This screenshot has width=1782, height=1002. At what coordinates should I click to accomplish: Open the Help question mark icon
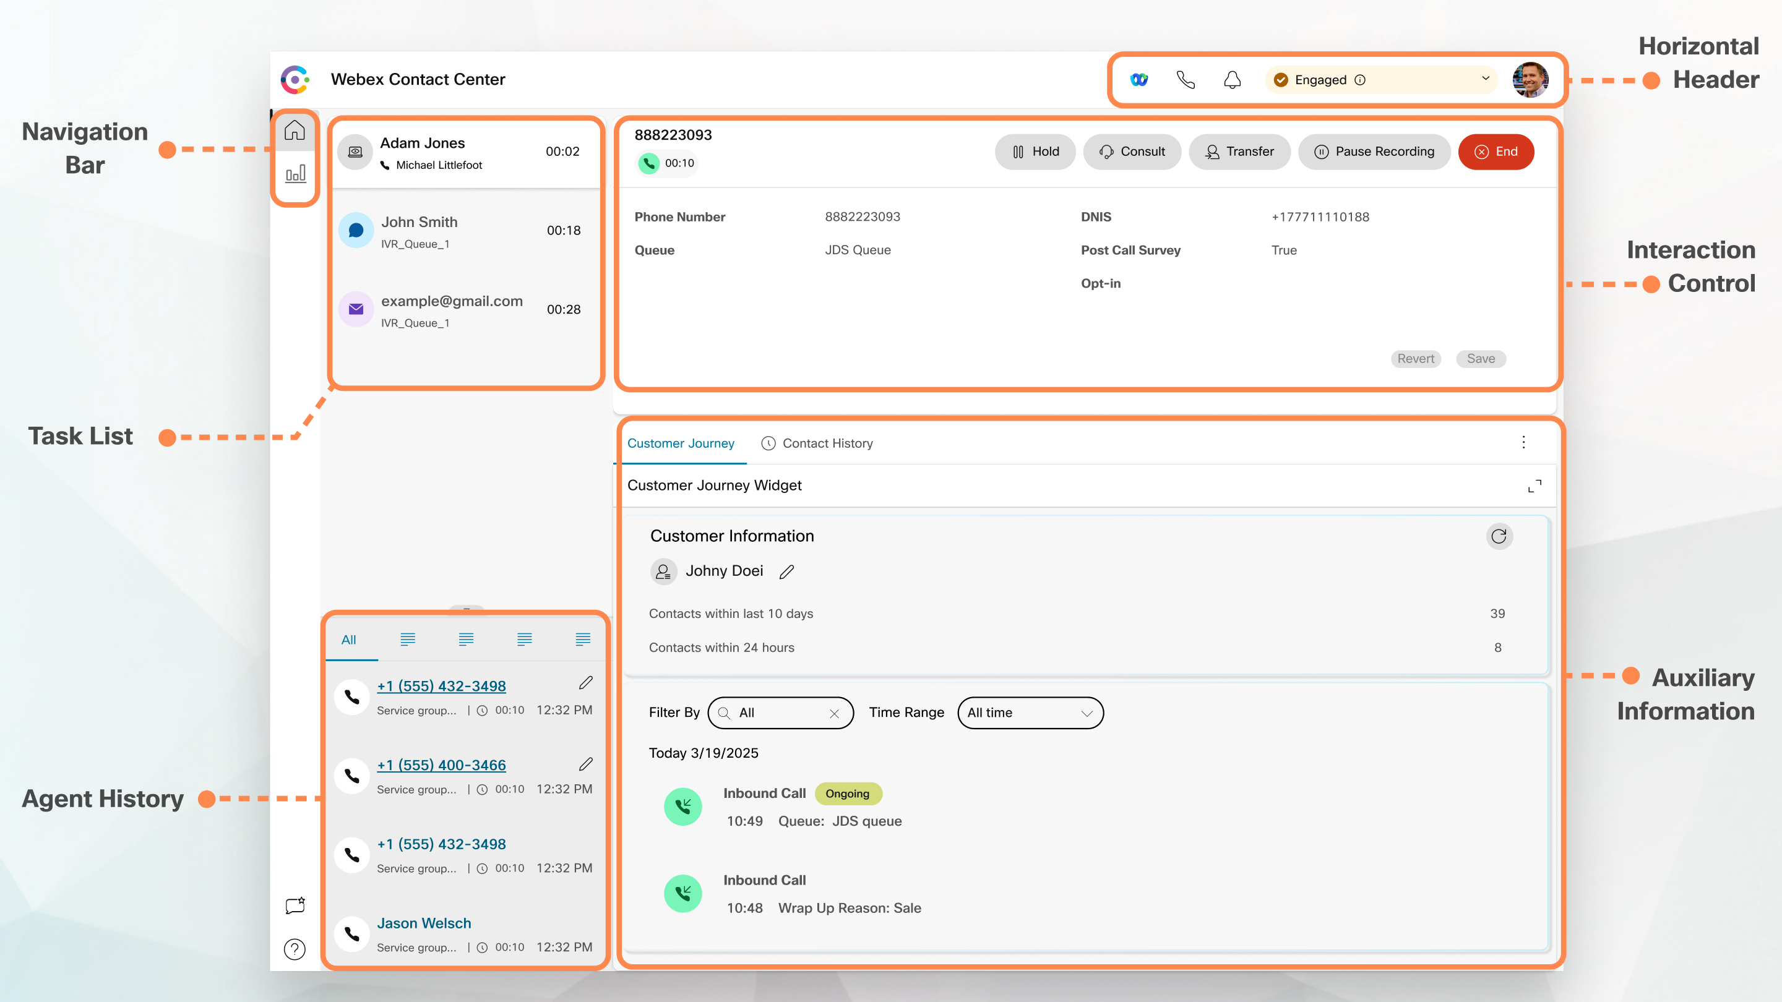click(x=295, y=949)
